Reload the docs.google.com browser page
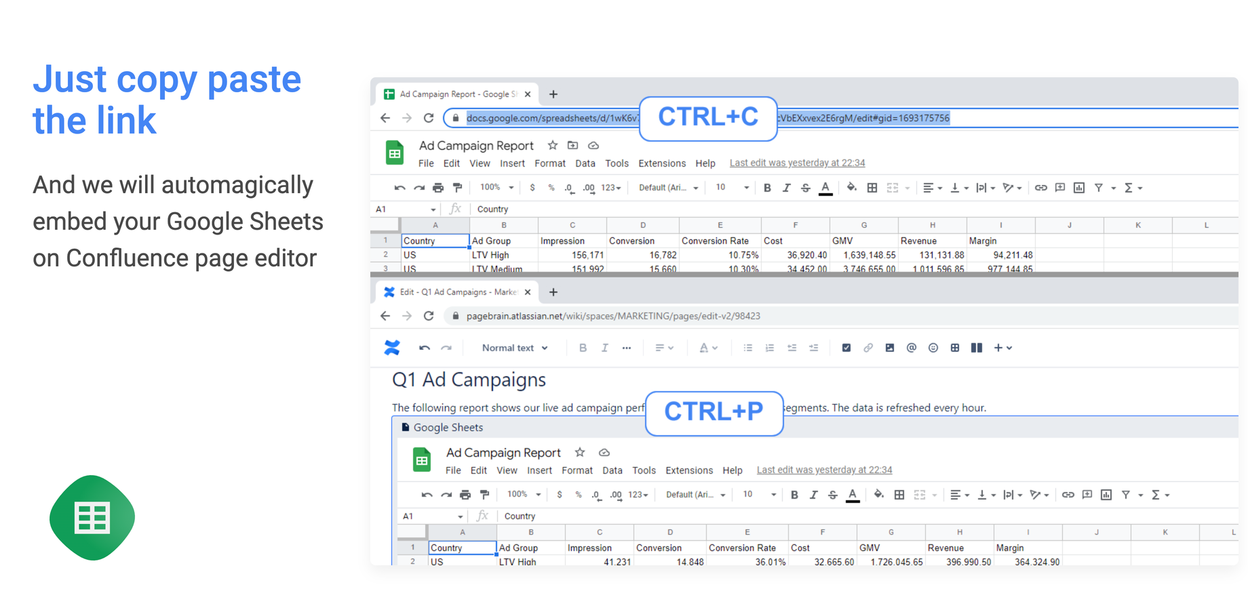Viewport: 1248px width, 610px height. (429, 118)
